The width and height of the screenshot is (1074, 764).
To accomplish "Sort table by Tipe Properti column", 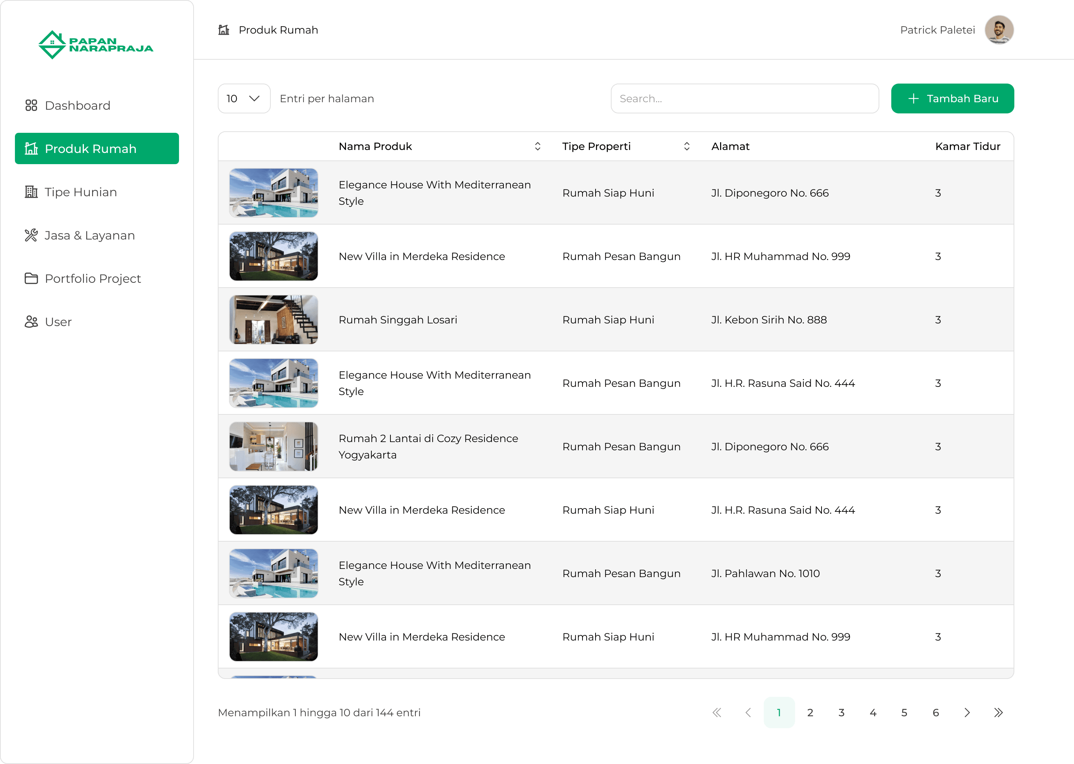I will pos(687,146).
